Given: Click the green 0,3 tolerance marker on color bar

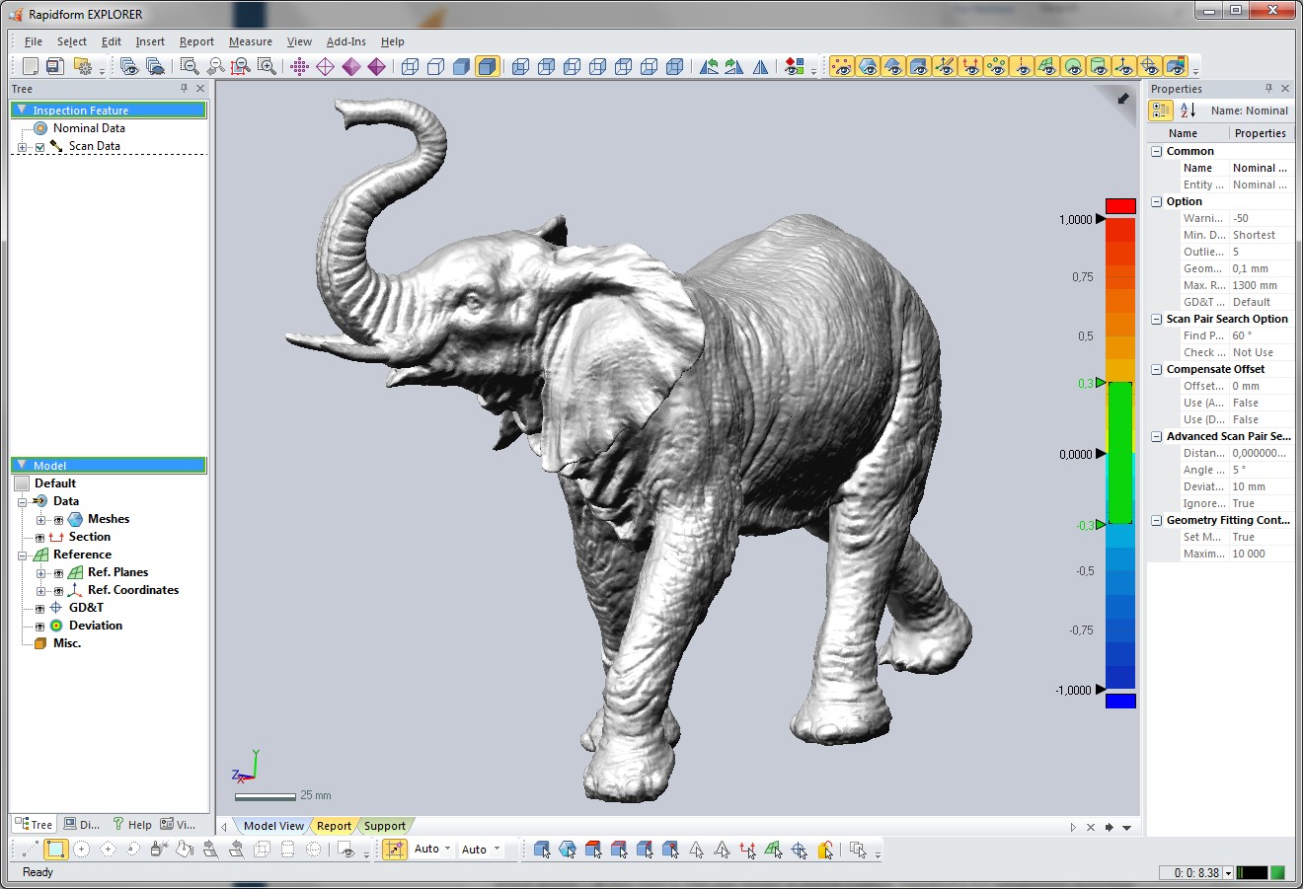Looking at the screenshot, I should tap(1102, 383).
